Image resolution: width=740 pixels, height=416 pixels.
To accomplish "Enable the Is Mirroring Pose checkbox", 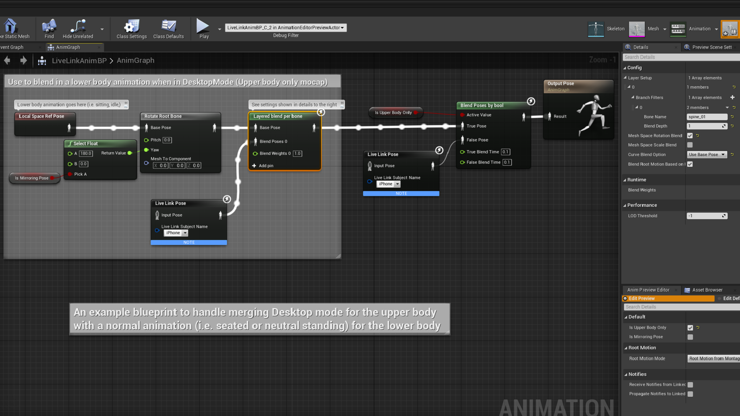I will tap(690, 337).
